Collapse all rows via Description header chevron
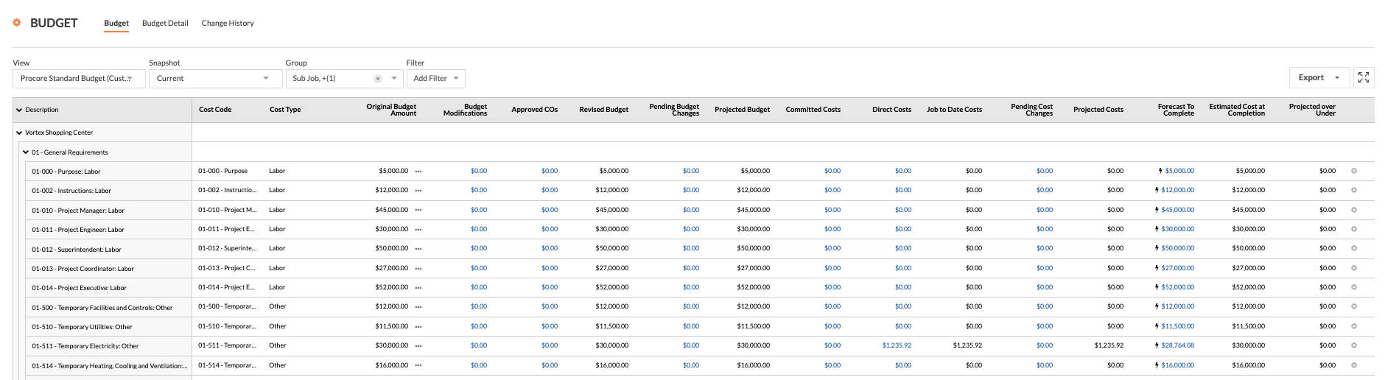The width and height of the screenshot is (1385, 380). 19,110
